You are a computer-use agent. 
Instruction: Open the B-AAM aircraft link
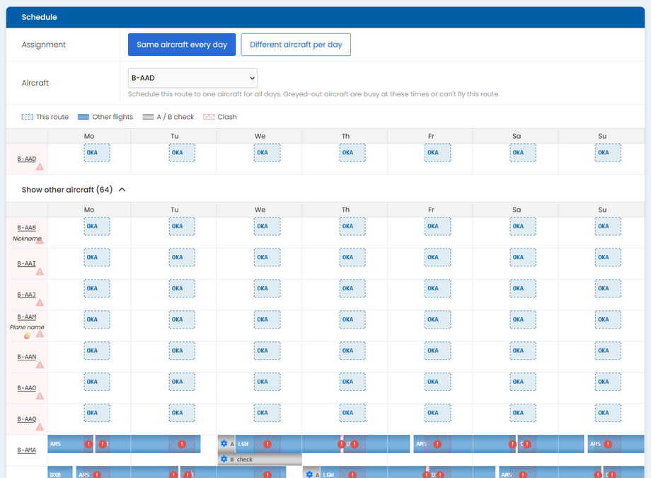point(27,317)
